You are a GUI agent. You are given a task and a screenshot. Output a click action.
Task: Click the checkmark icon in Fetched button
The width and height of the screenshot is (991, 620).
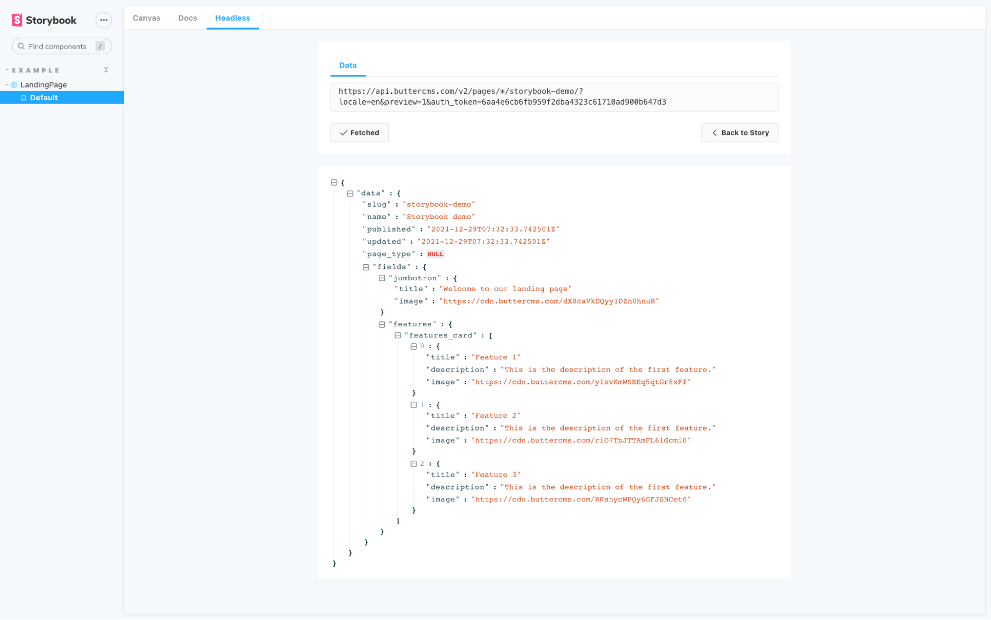point(344,133)
